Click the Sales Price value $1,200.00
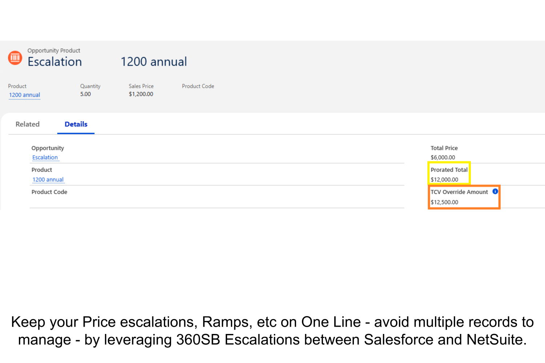This screenshot has height=363, width=545. pos(141,94)
